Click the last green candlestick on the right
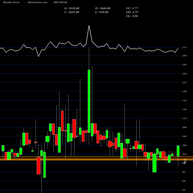193x193 pixels. (x=178, y=151)
